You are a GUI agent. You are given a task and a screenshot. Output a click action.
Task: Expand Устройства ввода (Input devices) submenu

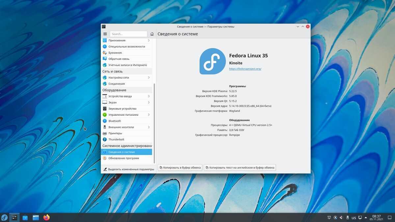[149, 96]
